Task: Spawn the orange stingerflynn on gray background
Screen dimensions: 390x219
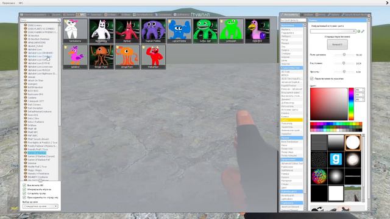Action: pyautogui.click(x=127, y=57)
